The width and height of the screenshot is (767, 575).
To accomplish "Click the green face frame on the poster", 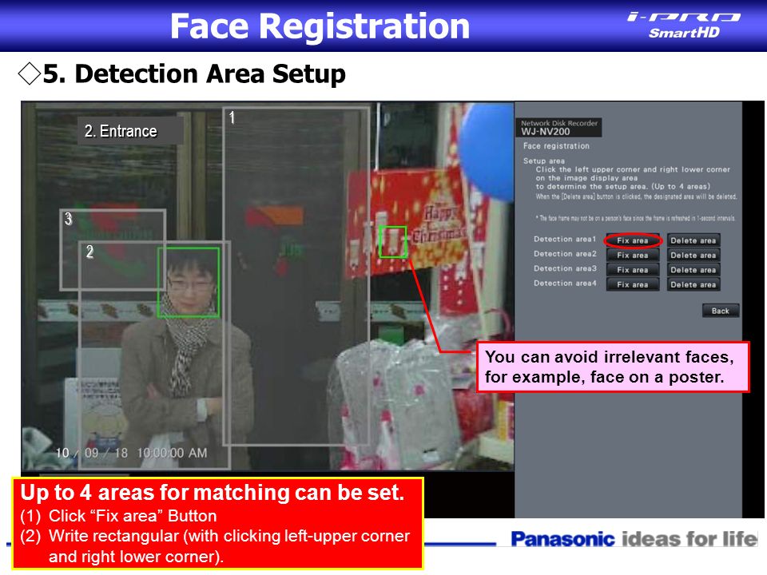I will tap(393, 241).
